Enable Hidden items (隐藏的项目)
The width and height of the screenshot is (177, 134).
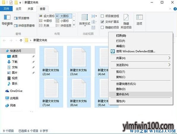tap(110, 27)
